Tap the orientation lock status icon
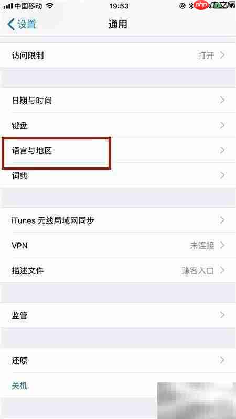 point(182,6)
